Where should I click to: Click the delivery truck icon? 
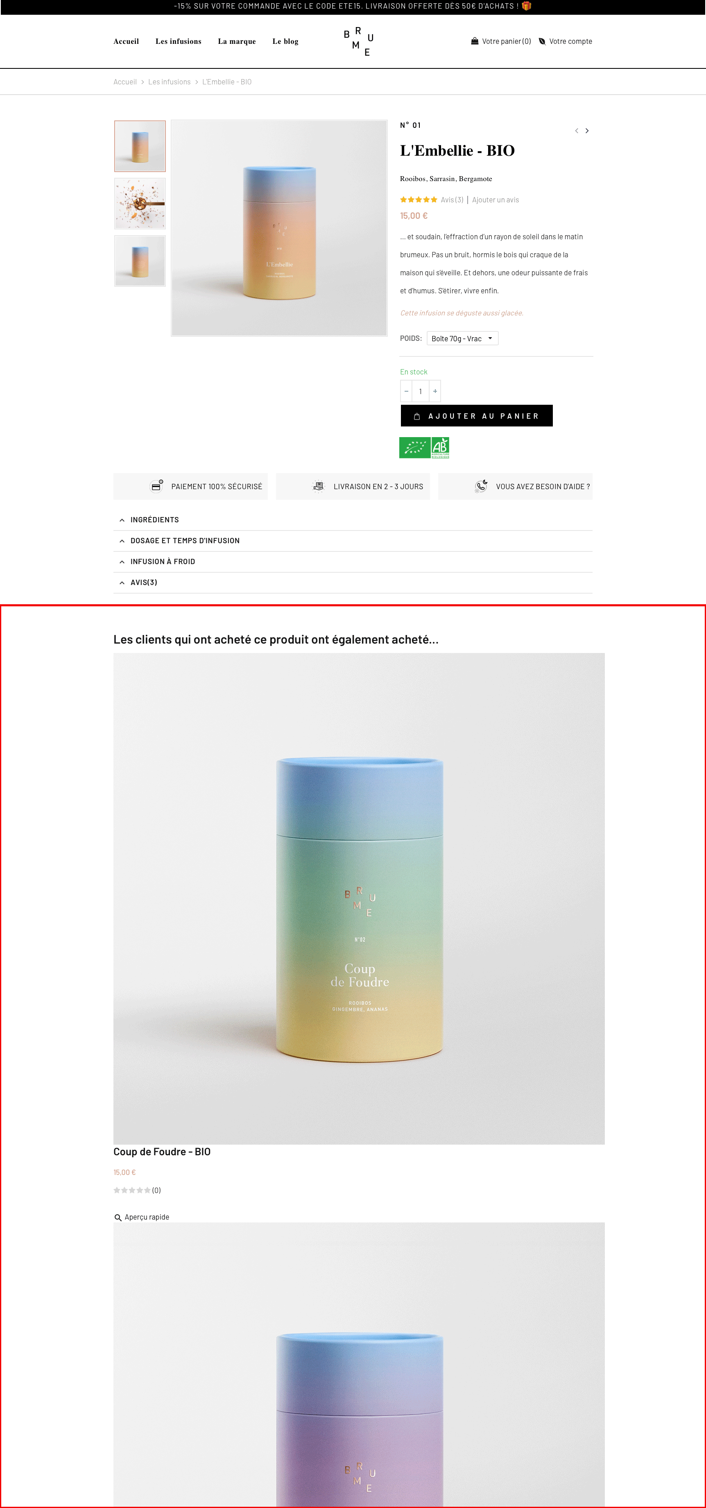pyautogui.click(x=319, y=486)
